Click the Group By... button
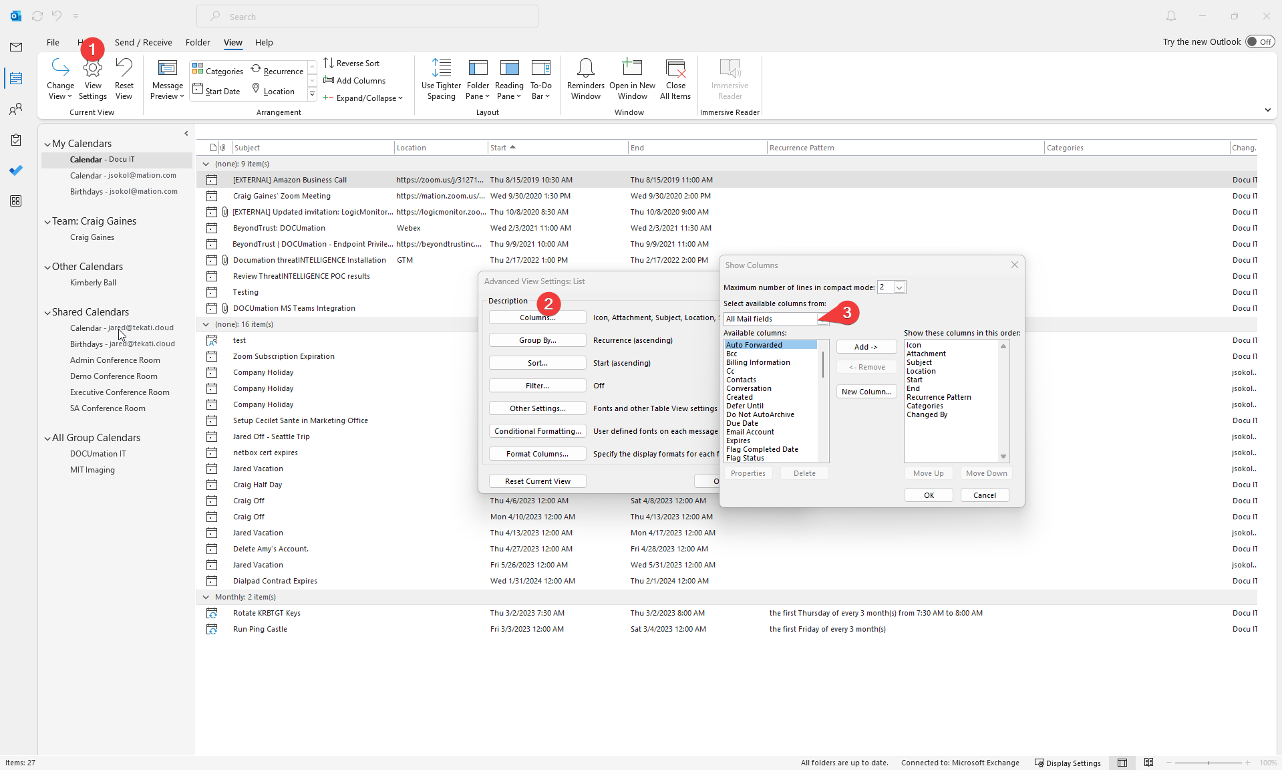This screenshot has width=1282, height=770. point(537,340)
